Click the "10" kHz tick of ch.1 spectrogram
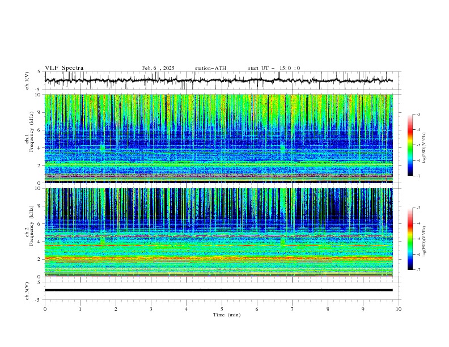Screen dimensions: 449x347 point(39,95)
